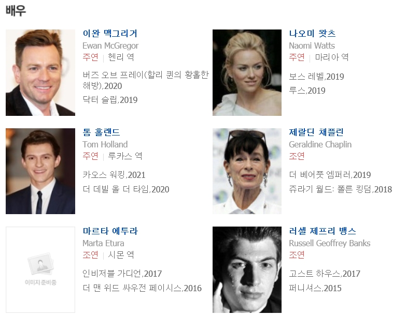The height and width of the screenshot is (315, 406).
Task: Open the film 보스 레벨, 2019
Action: tap(316, 77)
